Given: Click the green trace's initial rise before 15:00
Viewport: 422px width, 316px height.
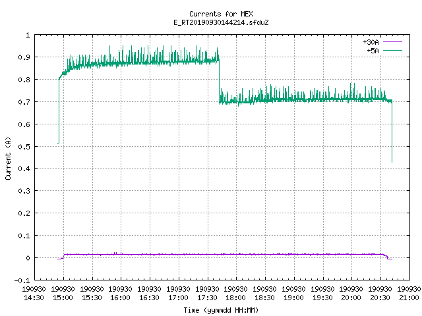Looking at the screenshot, I should (x=59, y=111).
